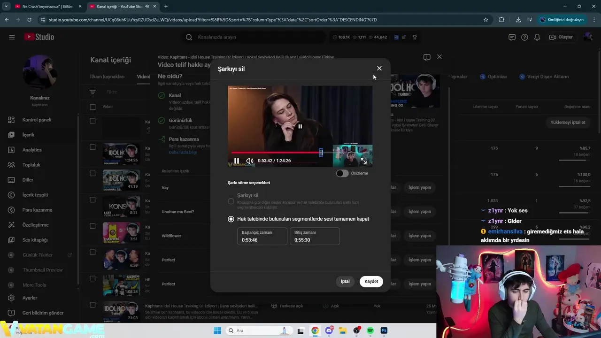Open Para kazanma in sidebar
Viewport: 601px width, 338px height.
pyautogui.click(x=38, y=210)
